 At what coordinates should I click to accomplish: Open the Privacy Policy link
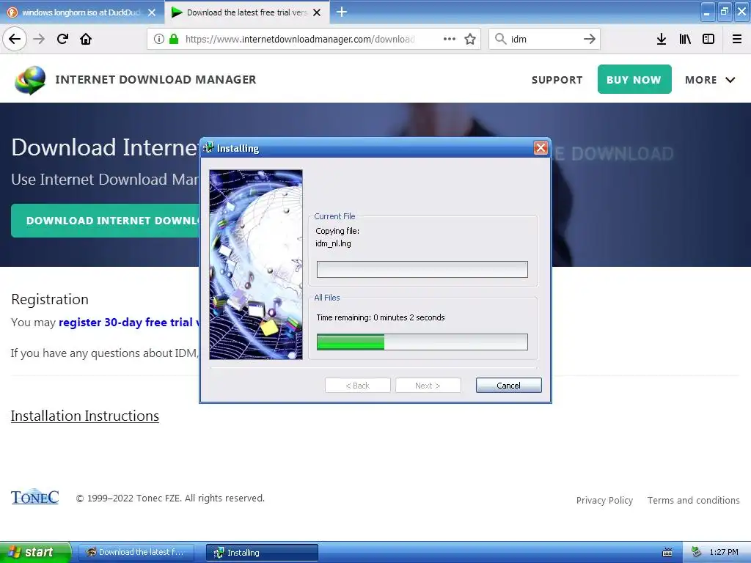[604, 500]
